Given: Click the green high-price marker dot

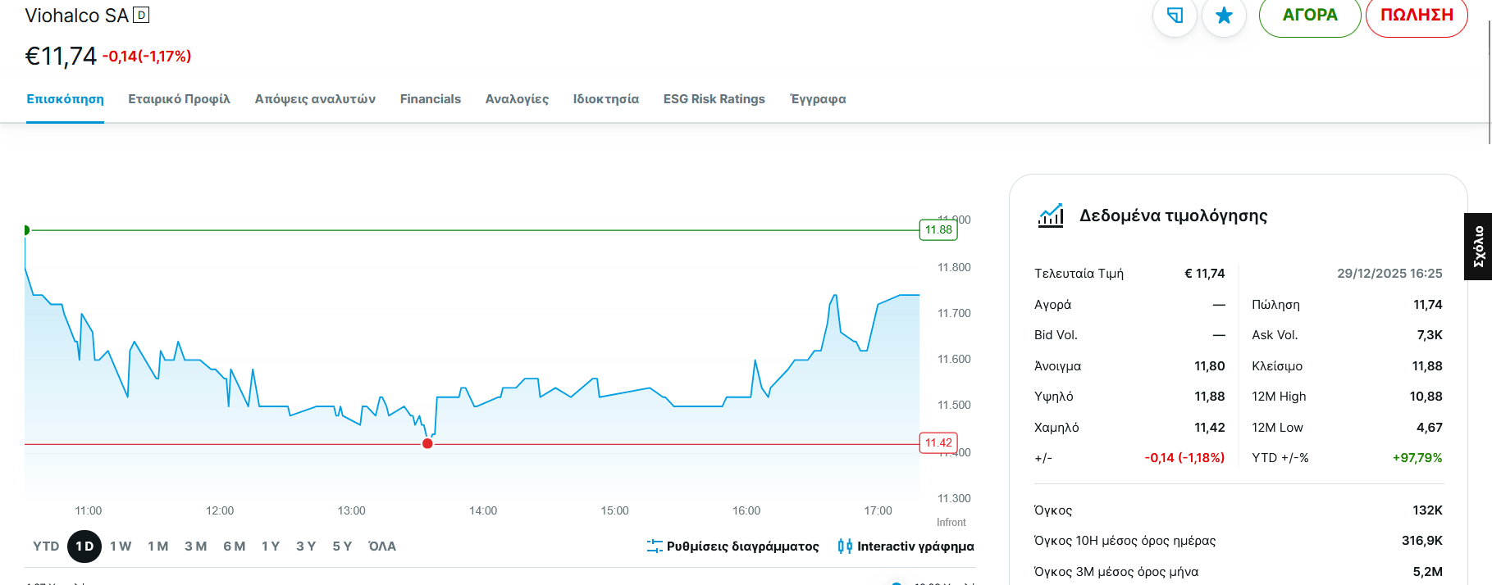Looking at the screenshot, I should (x=26, y=230).
